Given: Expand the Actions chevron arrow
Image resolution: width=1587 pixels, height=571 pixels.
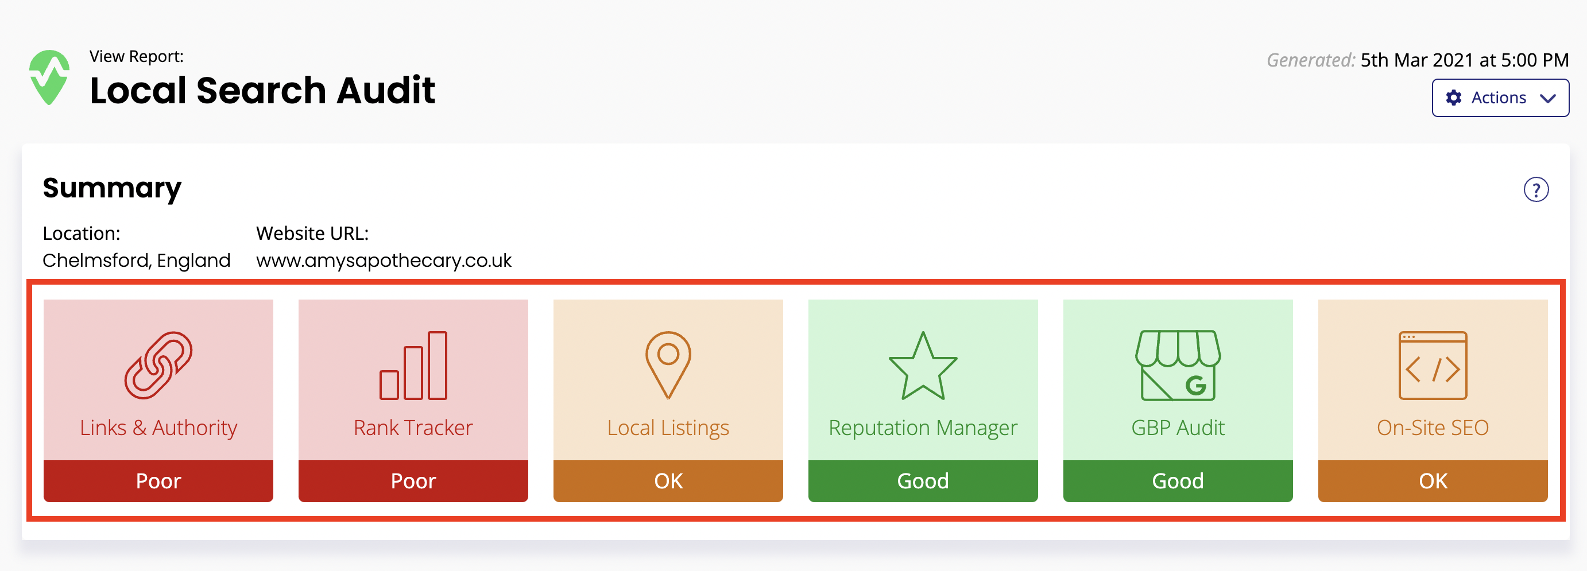Looking at the screenshot, I should (1547, 98).
